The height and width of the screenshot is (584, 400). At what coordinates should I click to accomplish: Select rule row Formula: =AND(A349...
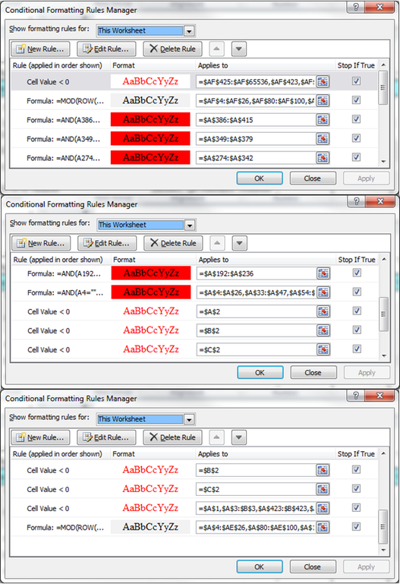tap(194, 138)
